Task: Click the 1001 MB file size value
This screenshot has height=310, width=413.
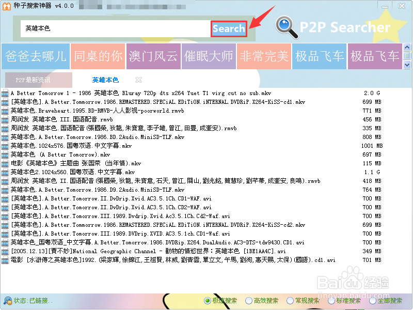Action: point(372,146)
